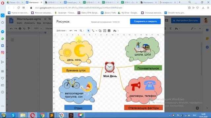This screenshot has height=118, width=211.
Task: Click the blue cloud with bicycle picture
Action: [x=78, y=90]
